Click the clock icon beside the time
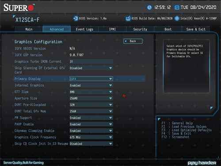Viewport: 221px width, 166px height. click(x=149, y=8)
